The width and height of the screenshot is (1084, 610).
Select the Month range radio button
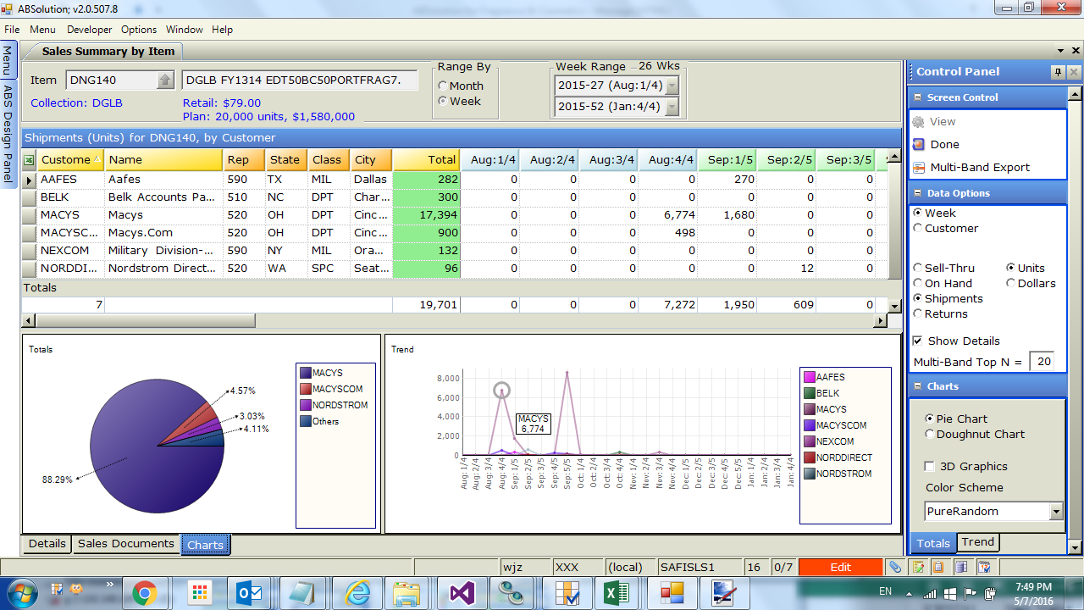coord(443,86)
